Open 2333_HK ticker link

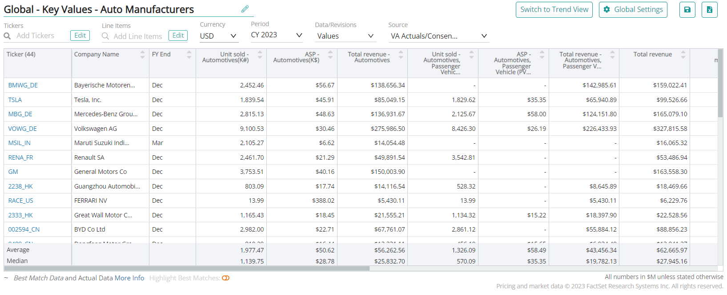(20, 215)
